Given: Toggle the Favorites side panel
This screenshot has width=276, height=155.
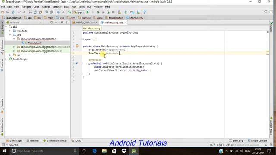Looking at the screenshot, I should point(2,106).
